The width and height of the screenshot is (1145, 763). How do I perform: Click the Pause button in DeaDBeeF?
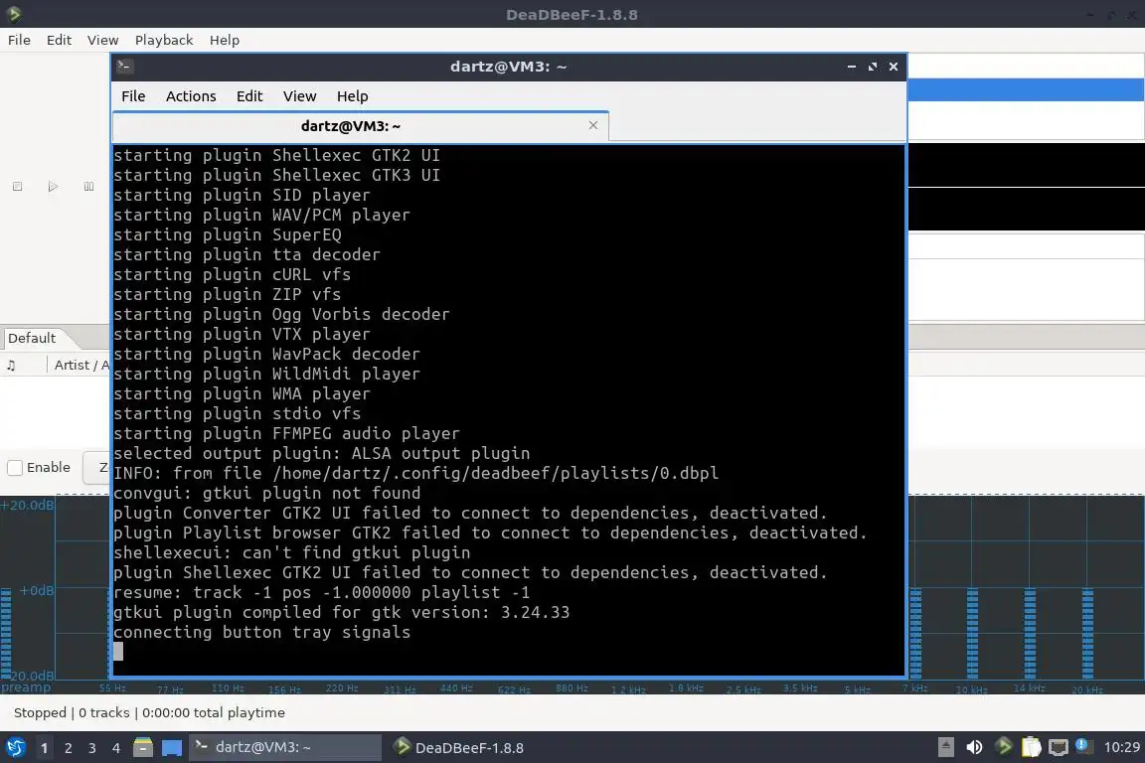coord(88,187)
